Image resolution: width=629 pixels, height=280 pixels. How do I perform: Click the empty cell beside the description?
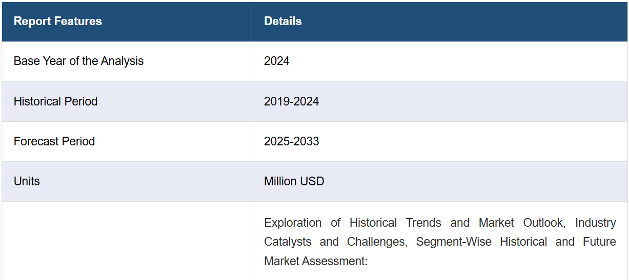pyautogui.click(x=127, y=241)
